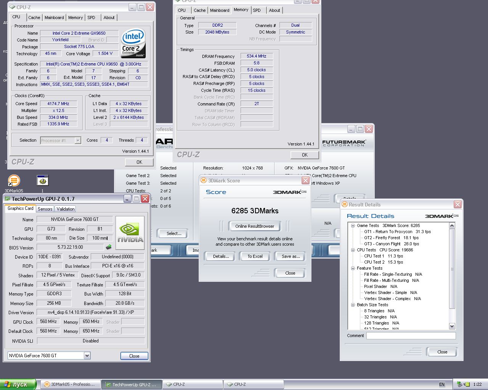This screenshot has height=390, width=488.
Task: Collapse the Batch Size Tests tree node
Action: tap(353, 305)
